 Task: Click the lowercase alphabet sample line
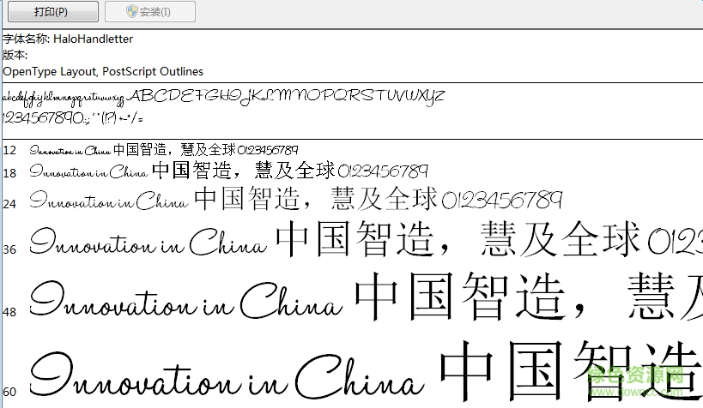(64, 98)
